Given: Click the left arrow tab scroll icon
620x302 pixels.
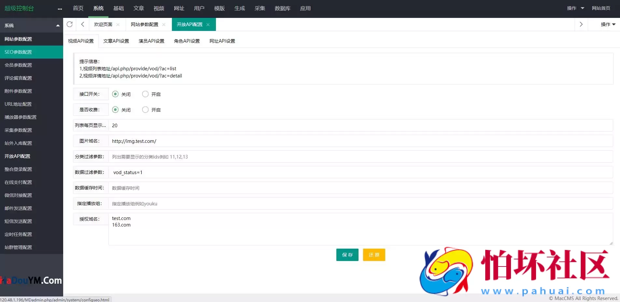Looking at the screenshot, I should click(82, 24).
